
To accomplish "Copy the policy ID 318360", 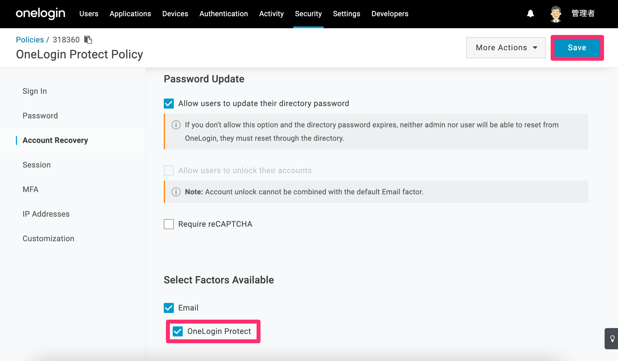I will tap(88, 40).
